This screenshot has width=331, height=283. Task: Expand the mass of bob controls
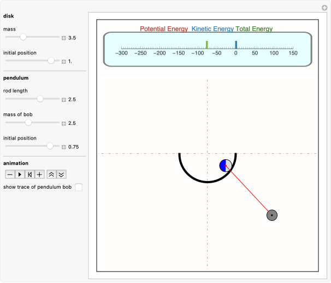tap(64, 123)
